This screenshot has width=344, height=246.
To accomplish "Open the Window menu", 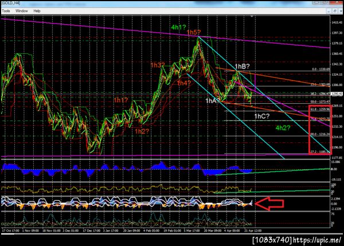I will click(x=22, y=11).
